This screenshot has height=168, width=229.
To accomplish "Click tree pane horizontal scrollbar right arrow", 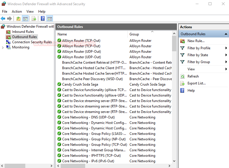I will tap(51, 166).
